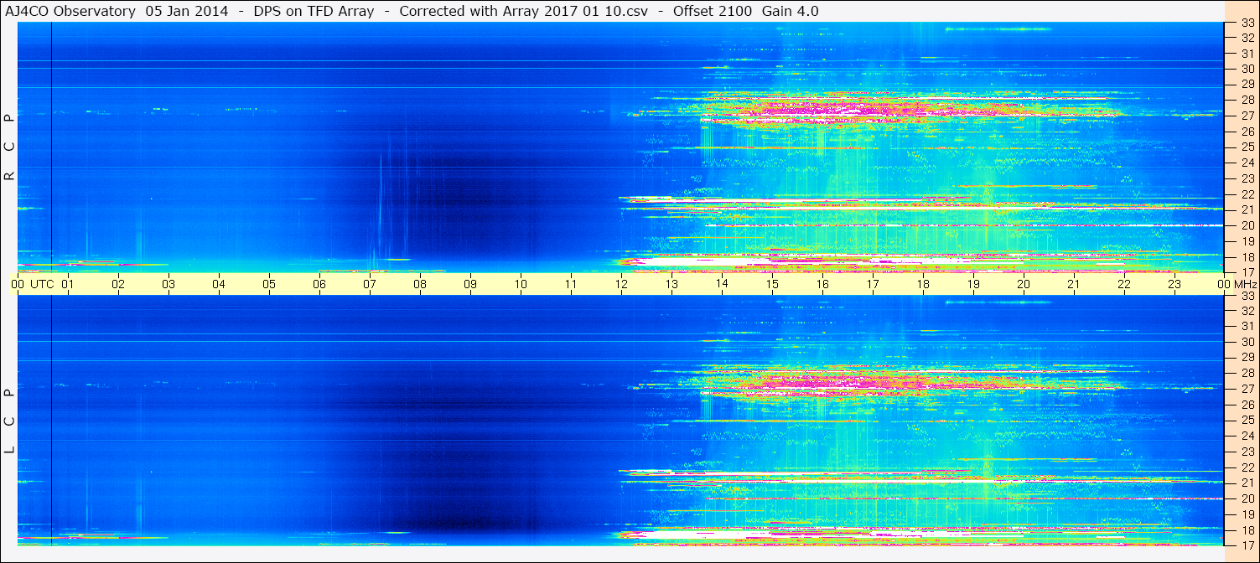Click the 21 MHz label on LCP frequency scale
This screenshot has width=1260, height=563.
(x=1247, y=483)
